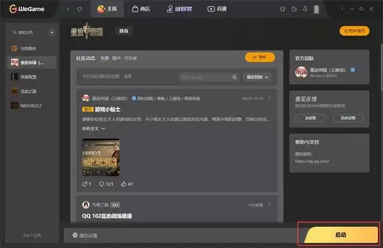Select 与我相关 in the sidebar
Image resolution: width=383 pixels, height=248 pixels.
(32, 49)
